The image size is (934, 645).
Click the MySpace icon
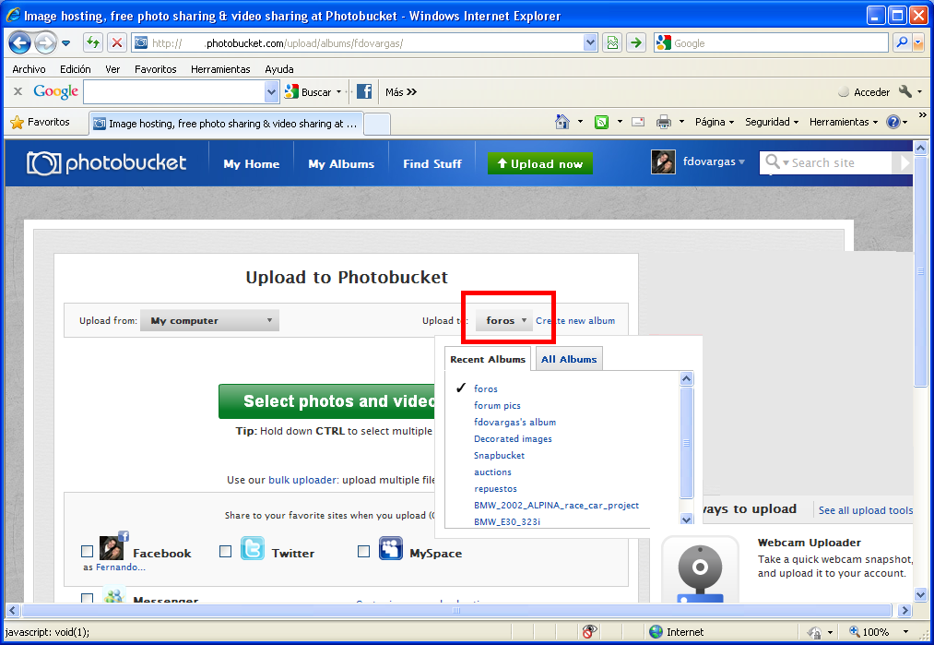391,548
